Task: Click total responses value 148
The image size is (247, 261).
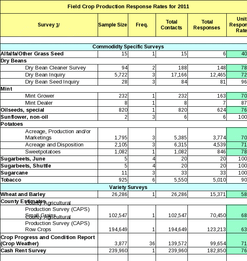Action: click(x=221, y=68)
